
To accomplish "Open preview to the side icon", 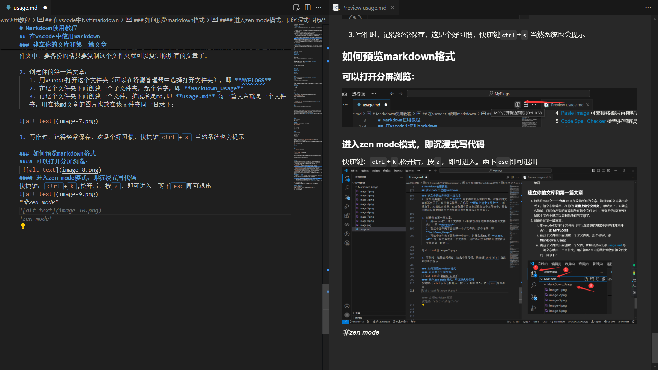I will click(296, 8).
